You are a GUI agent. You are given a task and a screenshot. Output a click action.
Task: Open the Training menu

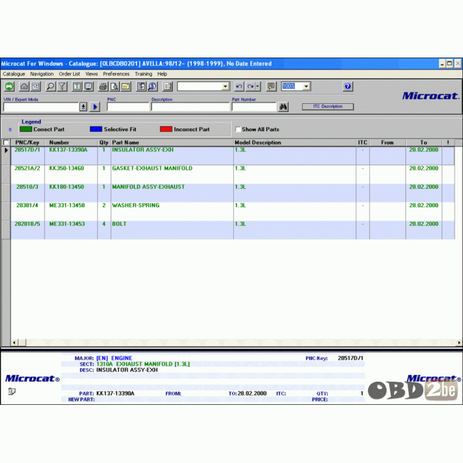click(x=144, y=74)
